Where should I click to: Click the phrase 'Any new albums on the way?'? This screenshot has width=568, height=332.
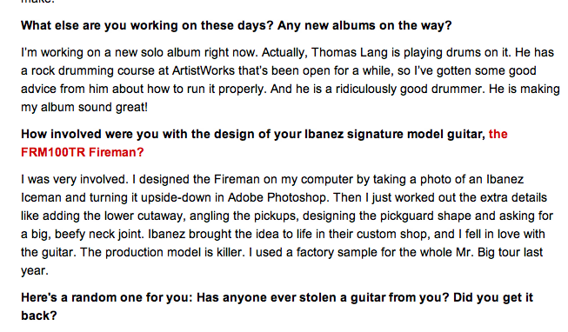tap(364, 26)
